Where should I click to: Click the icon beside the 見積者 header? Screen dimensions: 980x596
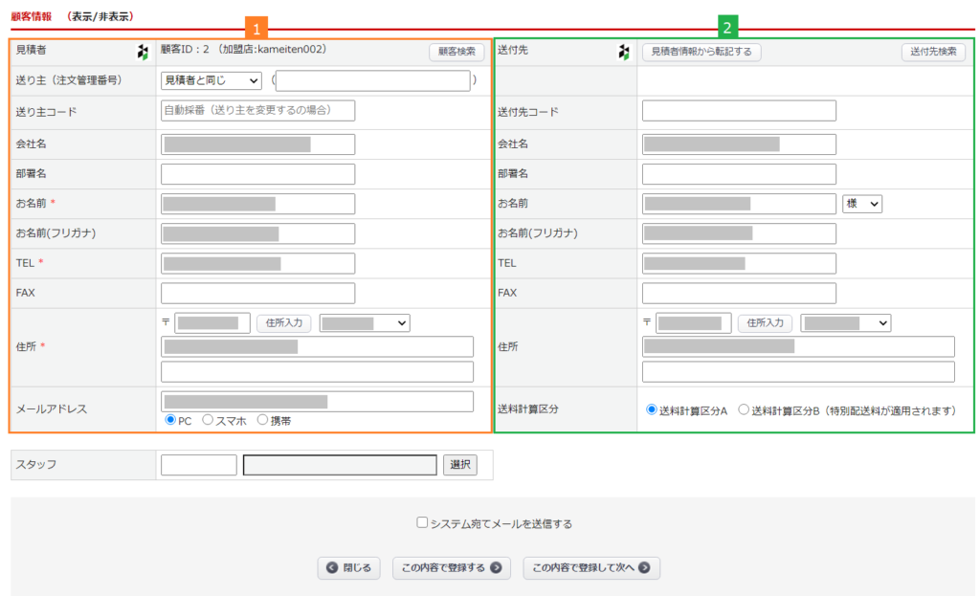coord(143,52)
